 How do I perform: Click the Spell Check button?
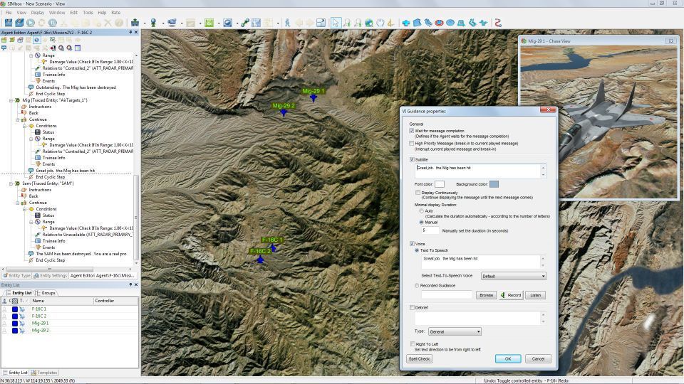(x=419, y=358)
